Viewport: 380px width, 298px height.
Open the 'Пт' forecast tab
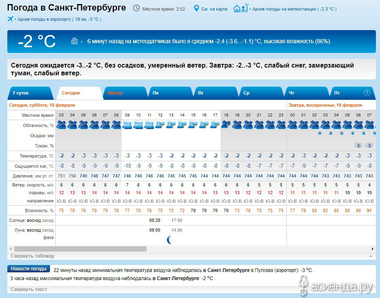point(353,93)
